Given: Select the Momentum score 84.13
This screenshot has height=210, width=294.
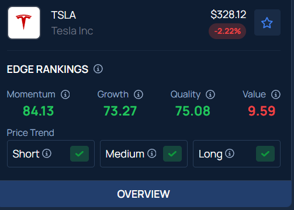Looking at the screenshot, I should tap(38, 111).
